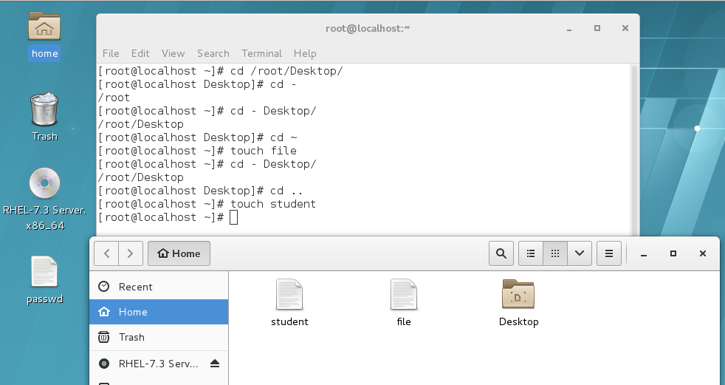Minimize the terminal window

point(569,29)
